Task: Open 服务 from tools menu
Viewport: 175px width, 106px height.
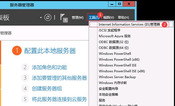Action: point(102,100)
